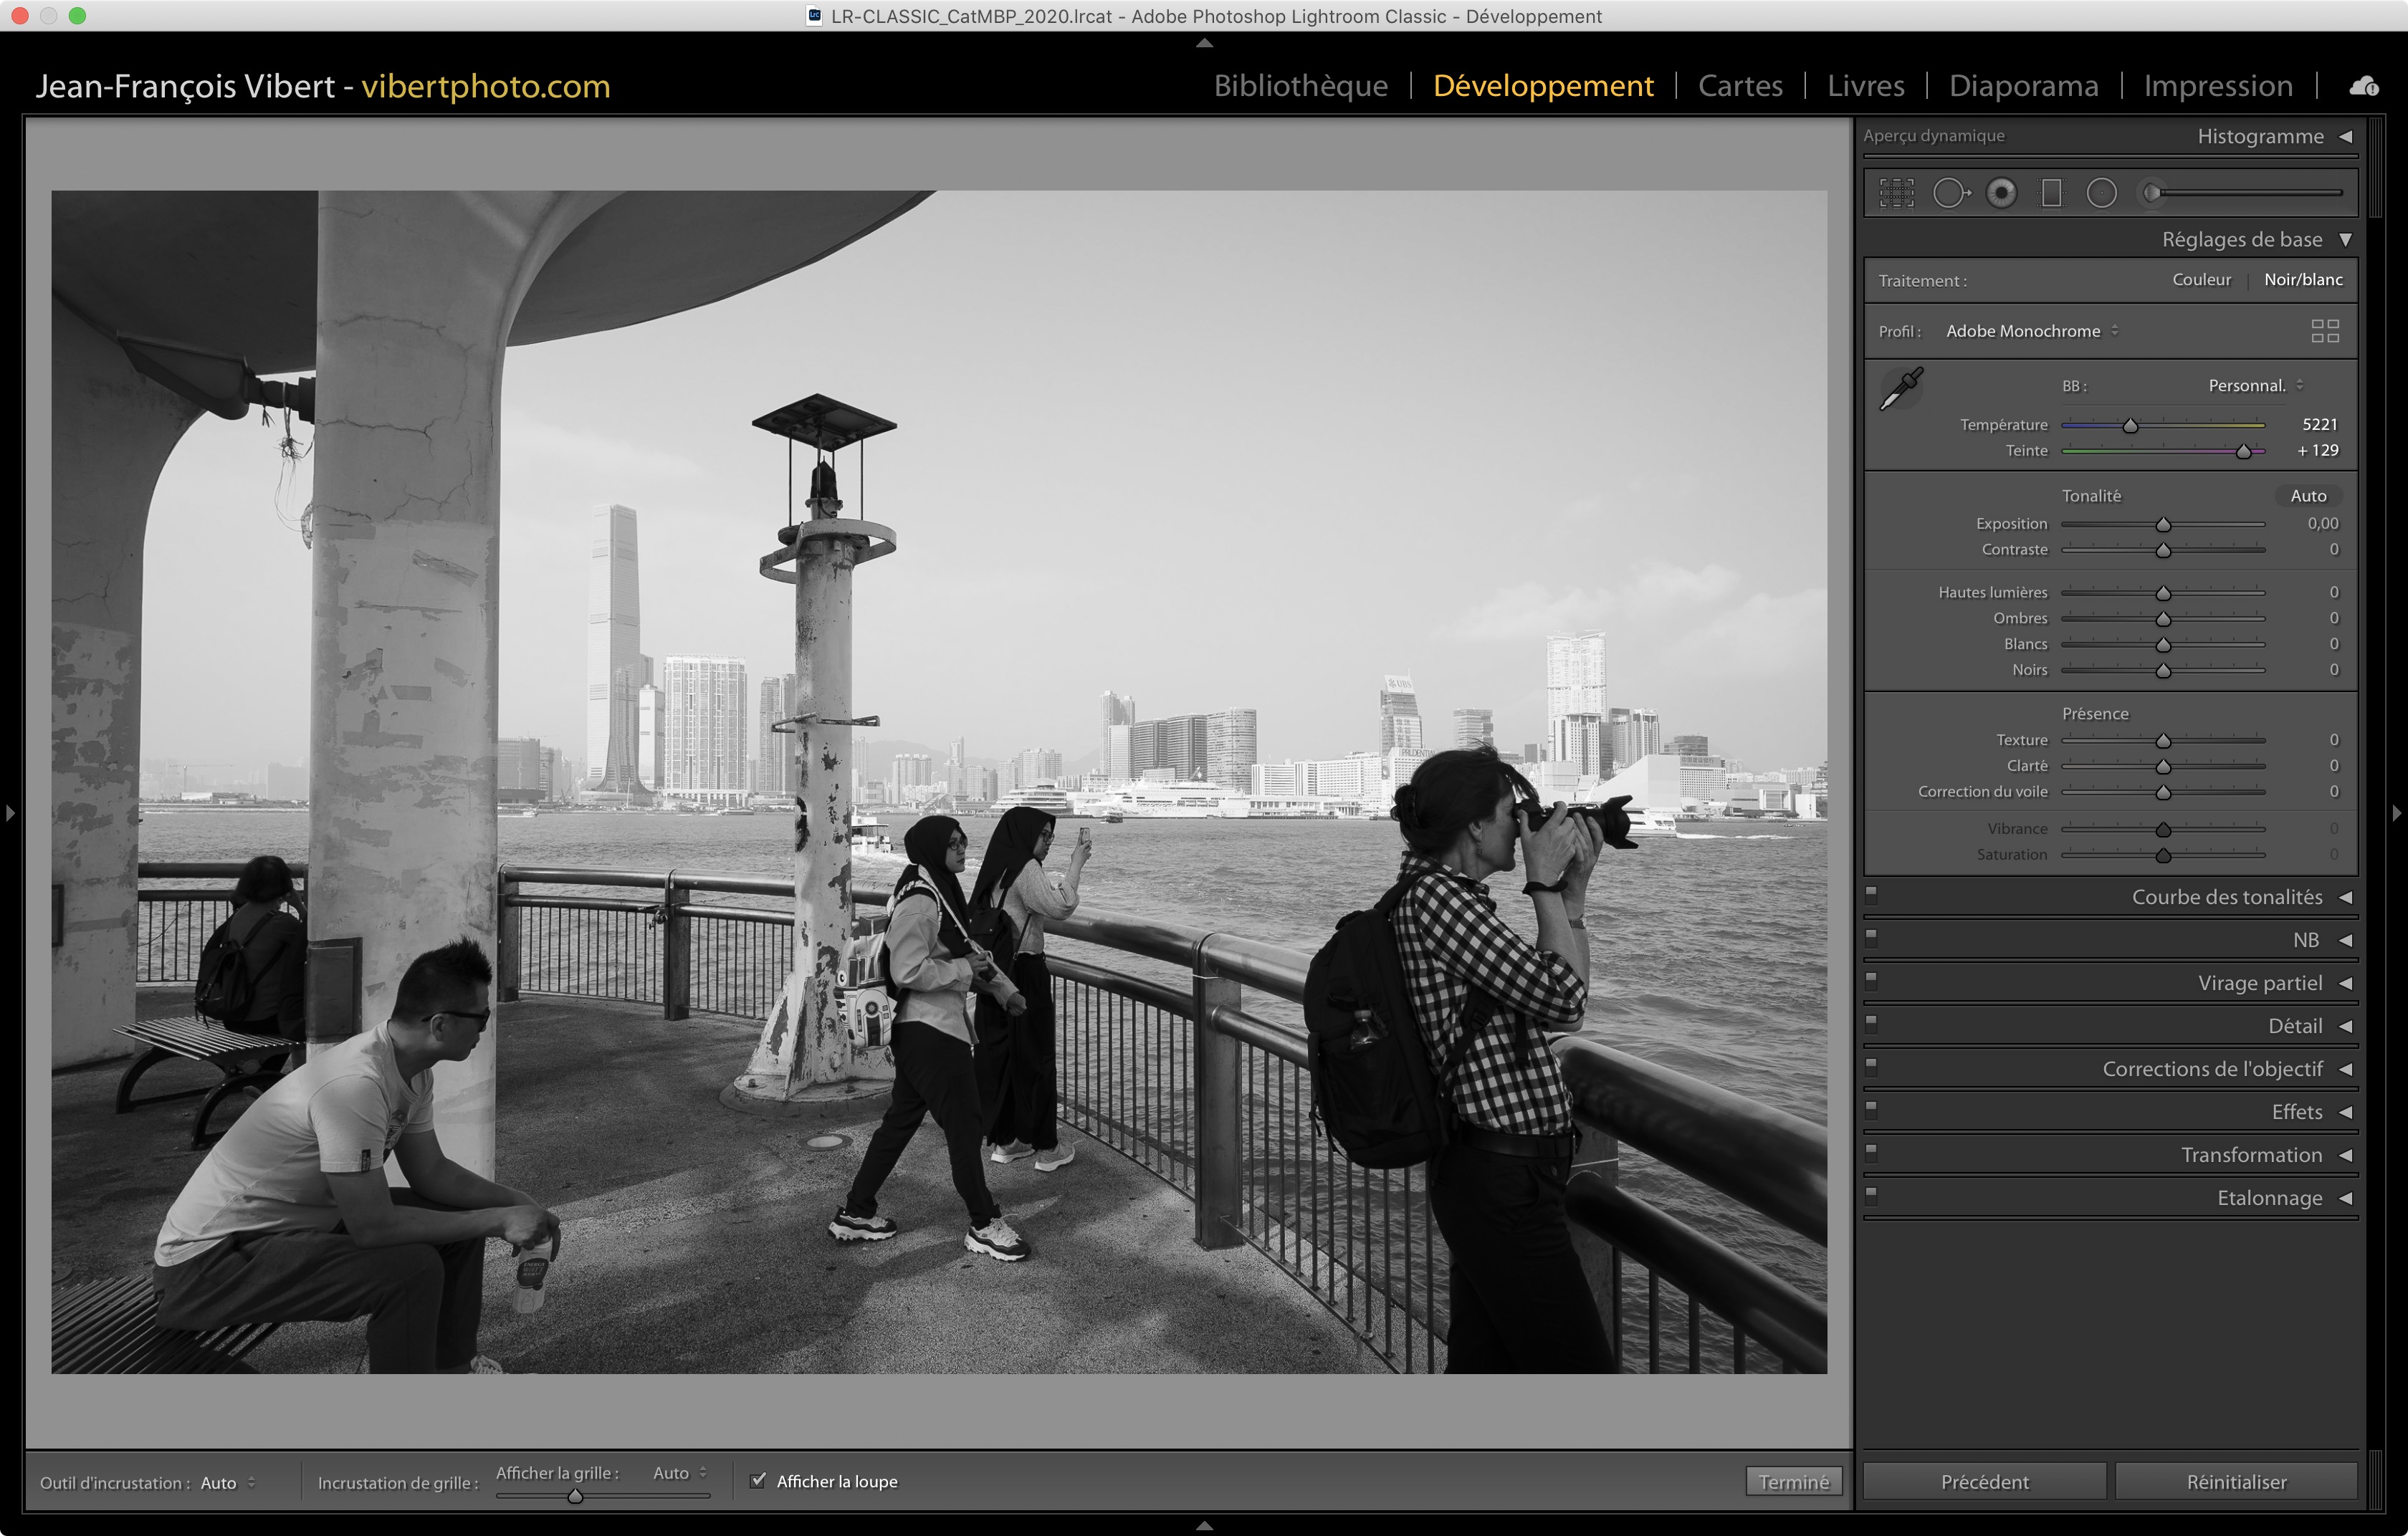
Task: Select the Radial Filter tool
Action: pyautogui.click(x=2101, y=193)
